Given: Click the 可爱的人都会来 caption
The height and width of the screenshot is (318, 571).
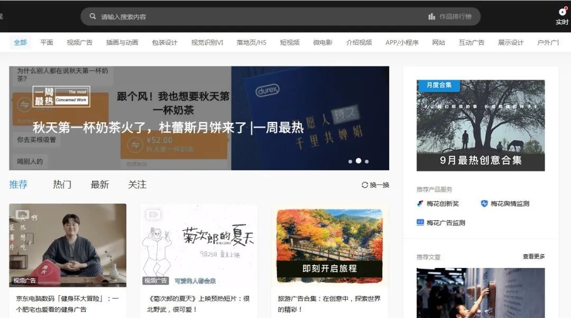Looking at the screenshot, I should [x=195, y=281].
